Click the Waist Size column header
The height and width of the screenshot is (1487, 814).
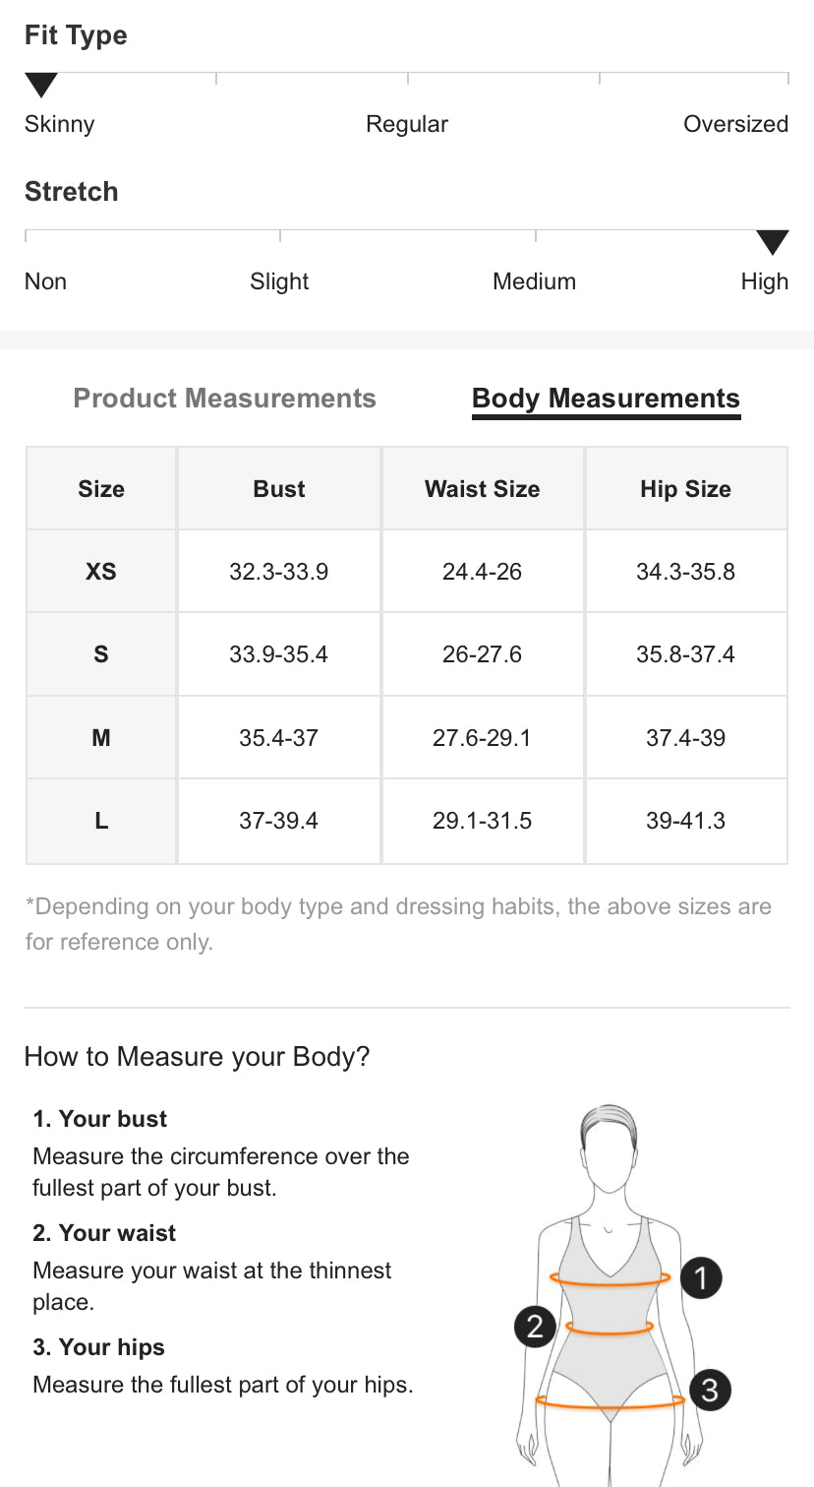pyautogui.click(x=483, y=489)
